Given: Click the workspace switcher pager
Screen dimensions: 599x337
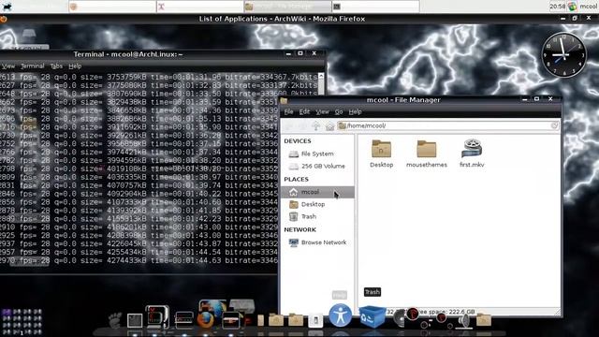Looking at the screenshot, I should [22, 322].
